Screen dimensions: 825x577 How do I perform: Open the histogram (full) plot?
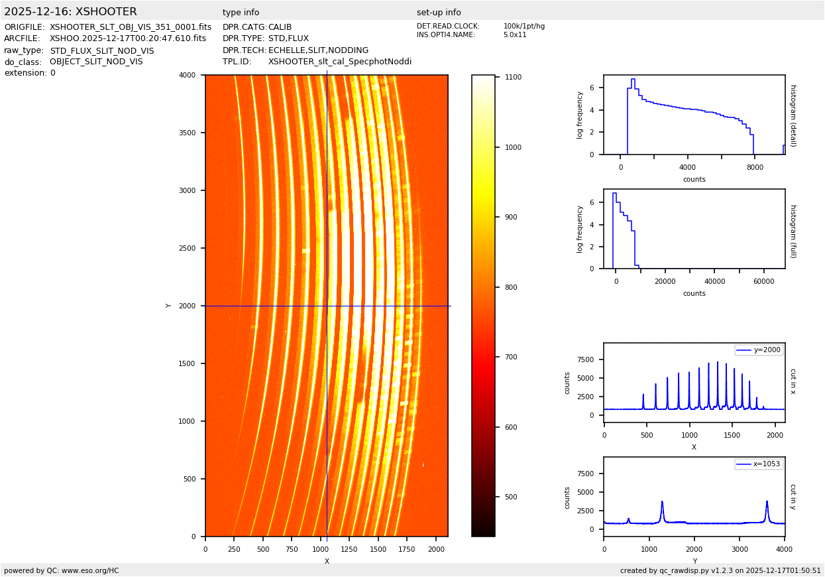click(x=694, y=229)
